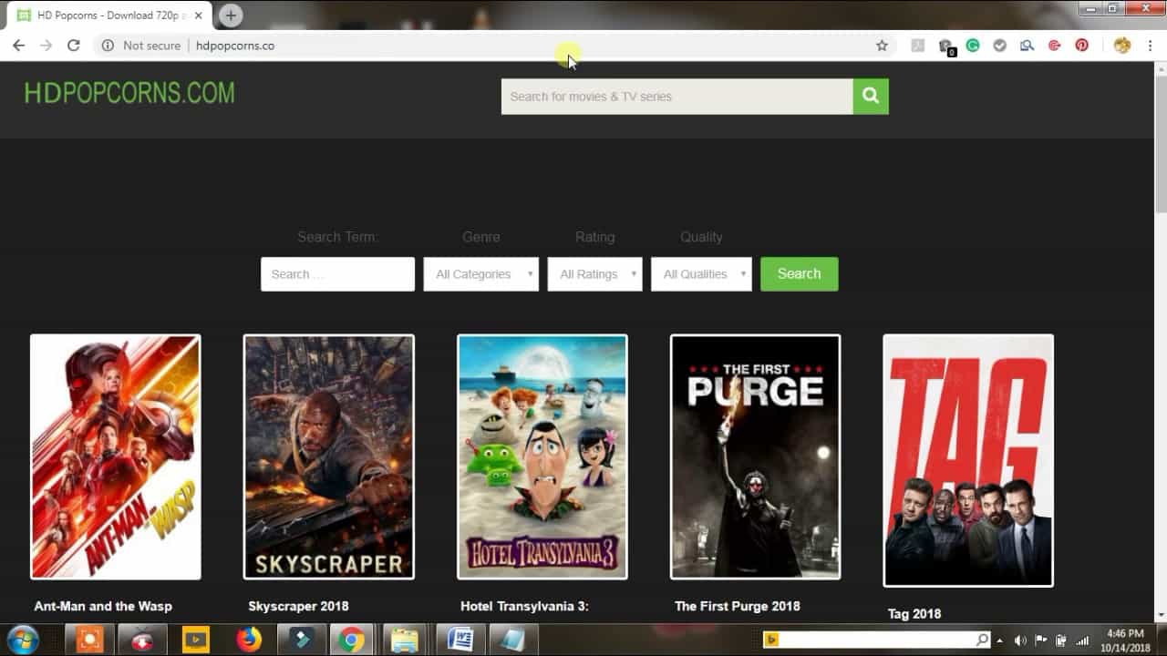Click The First Purge 2018 title
Image resolution: width=1167 pixels, height=656 pixels.
coord(738,606)
